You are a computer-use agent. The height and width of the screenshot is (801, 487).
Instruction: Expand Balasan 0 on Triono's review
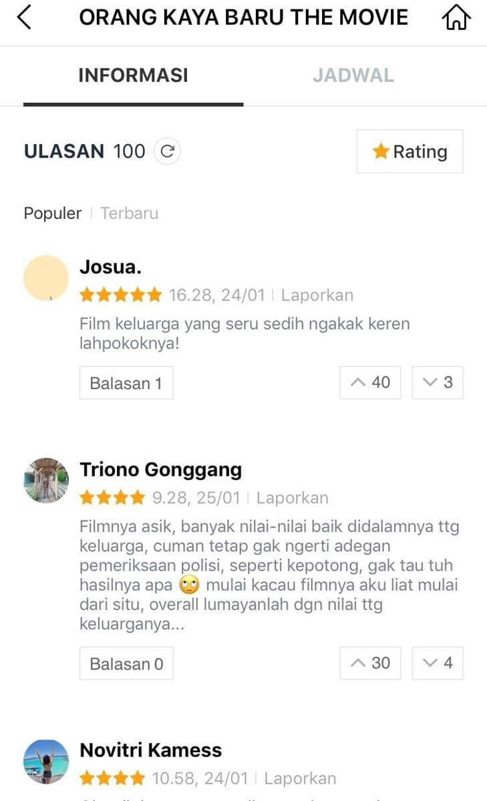tap(126, 663)
